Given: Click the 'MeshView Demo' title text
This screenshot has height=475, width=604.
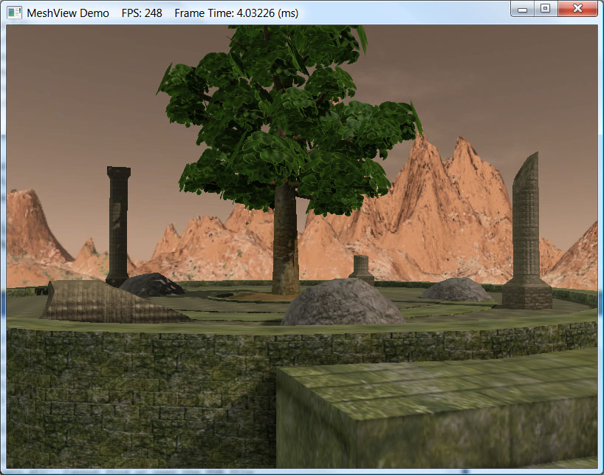Looking at the screenshot, I should point(68,13).
